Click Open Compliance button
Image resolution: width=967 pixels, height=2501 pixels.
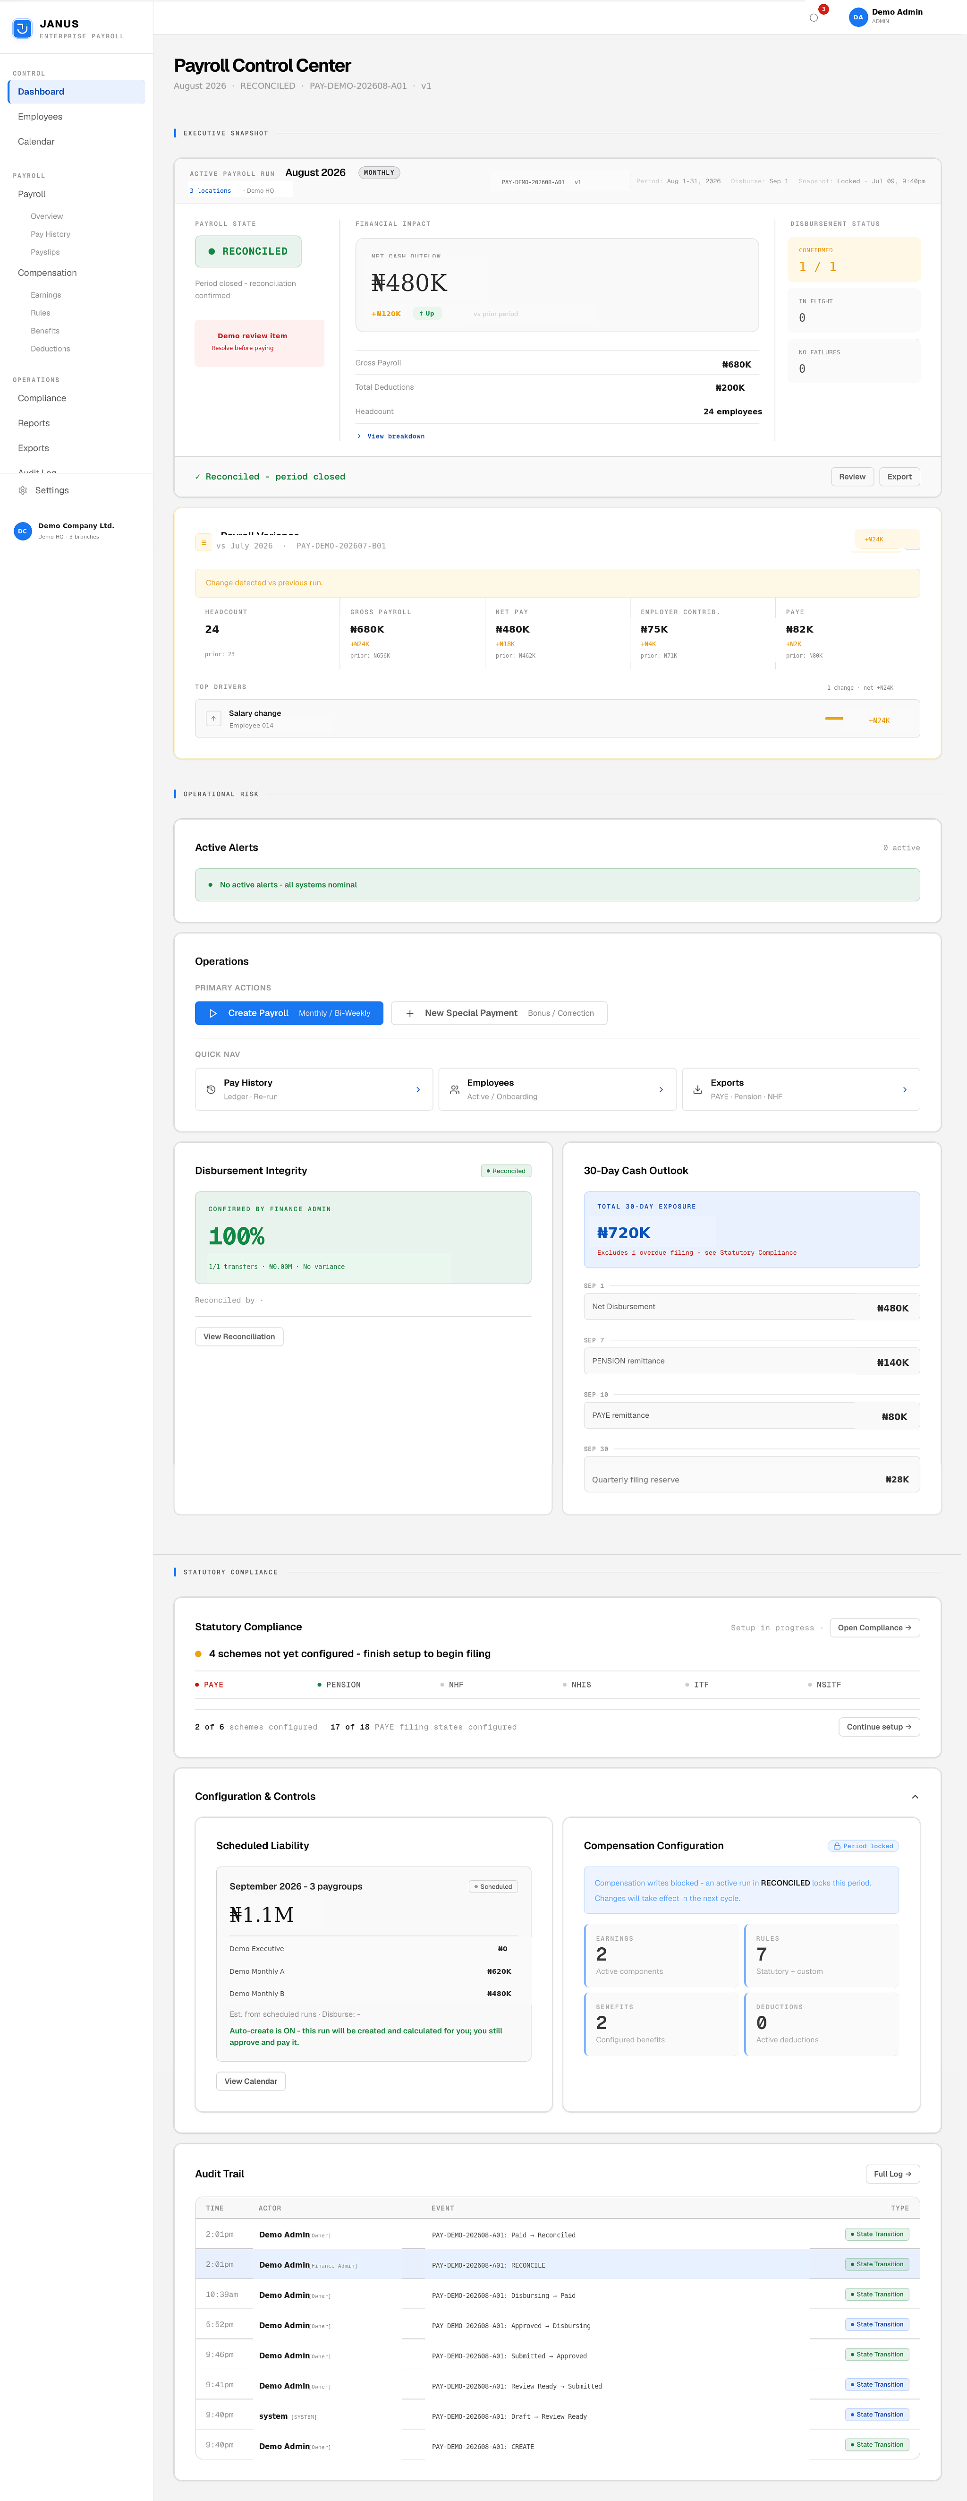[875, 1627]
